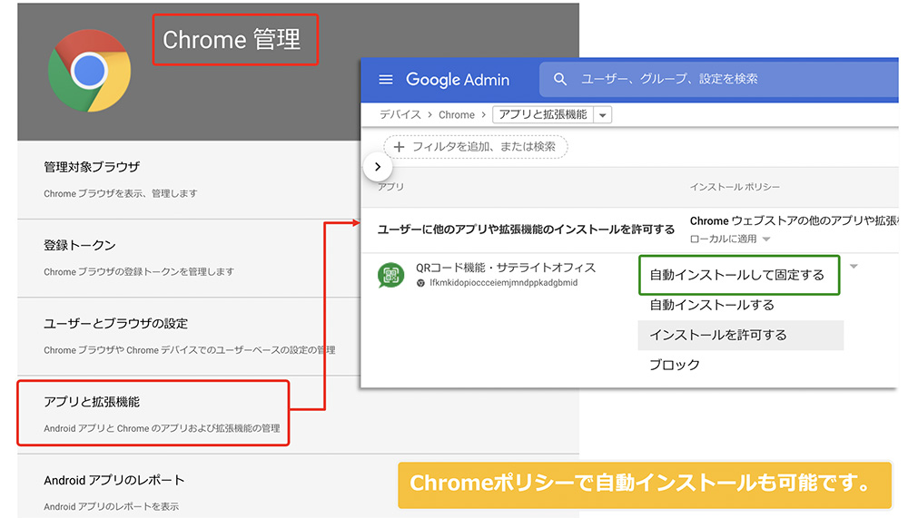This screenshot has width=908, height=518.
Task: Click the search field ユーザー、グループ、設定を検索
Action: click(x=718, y=79)
